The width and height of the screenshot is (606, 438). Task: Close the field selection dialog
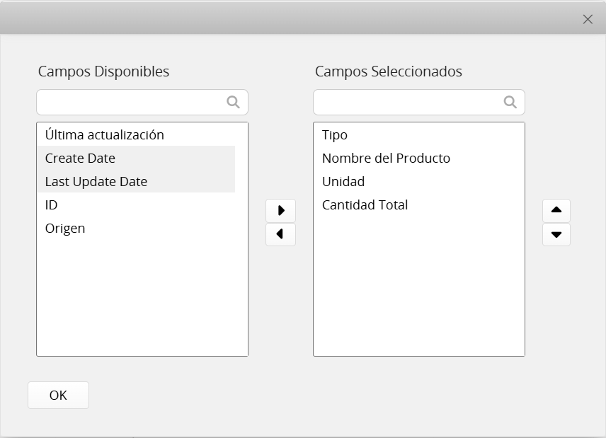click(x=588, y=19)
